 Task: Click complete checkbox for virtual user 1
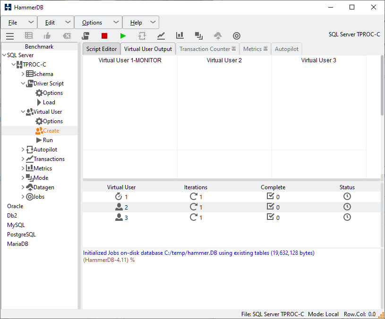point(270,196)
